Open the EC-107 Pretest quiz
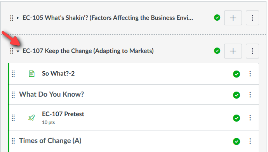Viewport: 268px width, 152px height. pyautogui.click(x=63, y=114)
